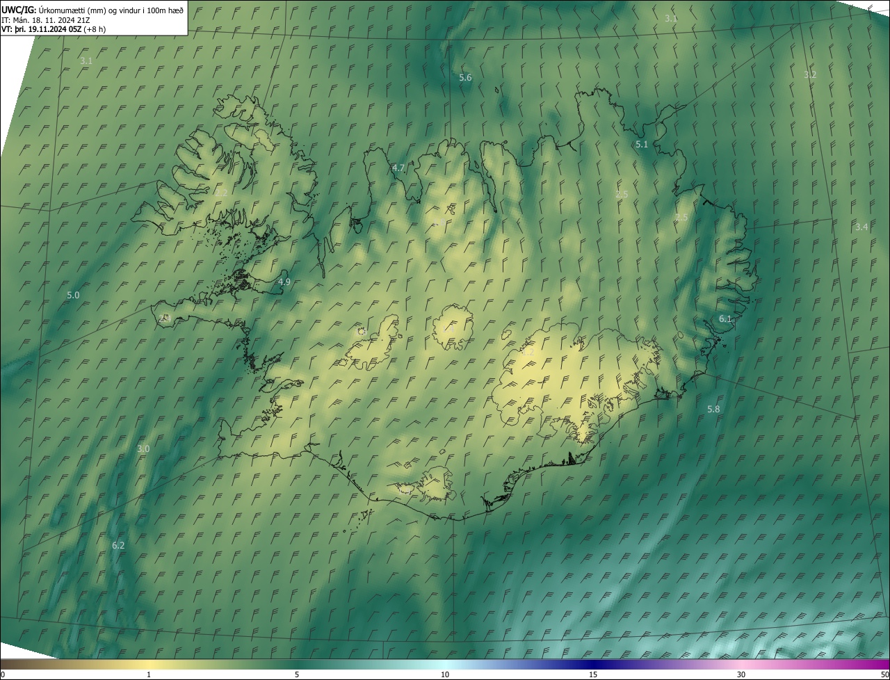
Task: Click the 4.7 value label
Action: (x=398, y=168)
